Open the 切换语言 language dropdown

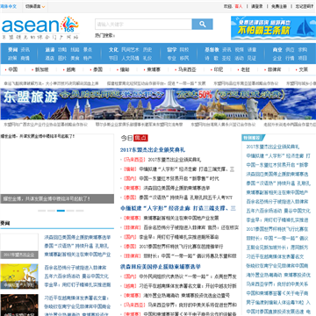point(35,6)
